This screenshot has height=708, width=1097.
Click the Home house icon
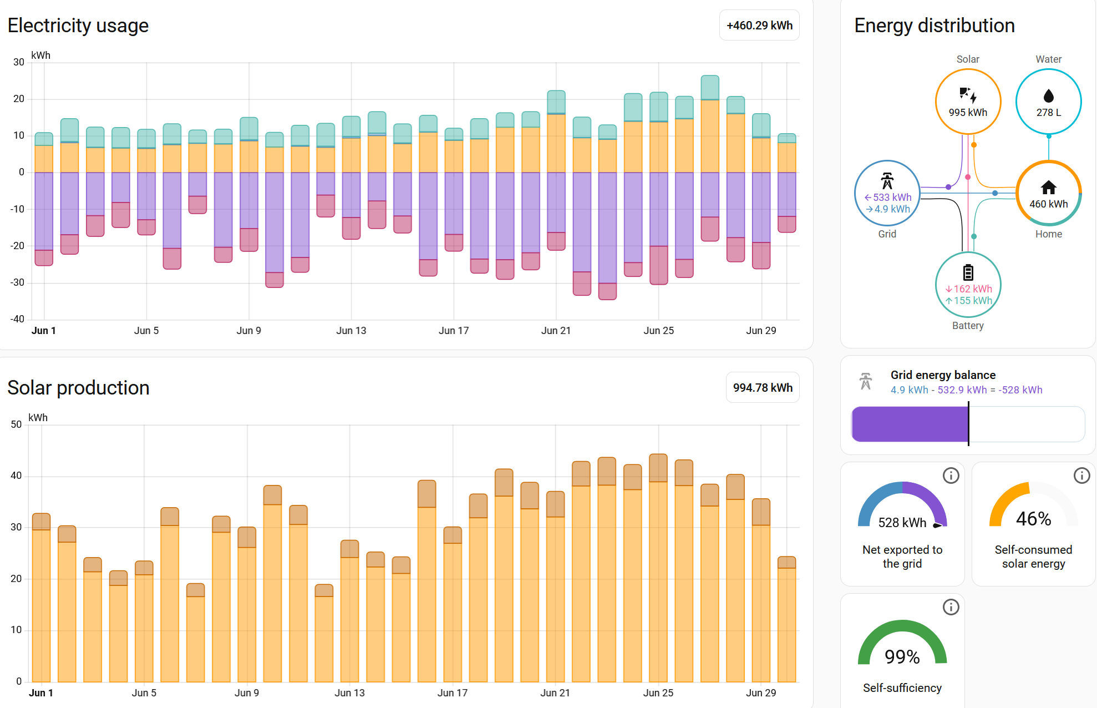click(x=1048, y=187)
